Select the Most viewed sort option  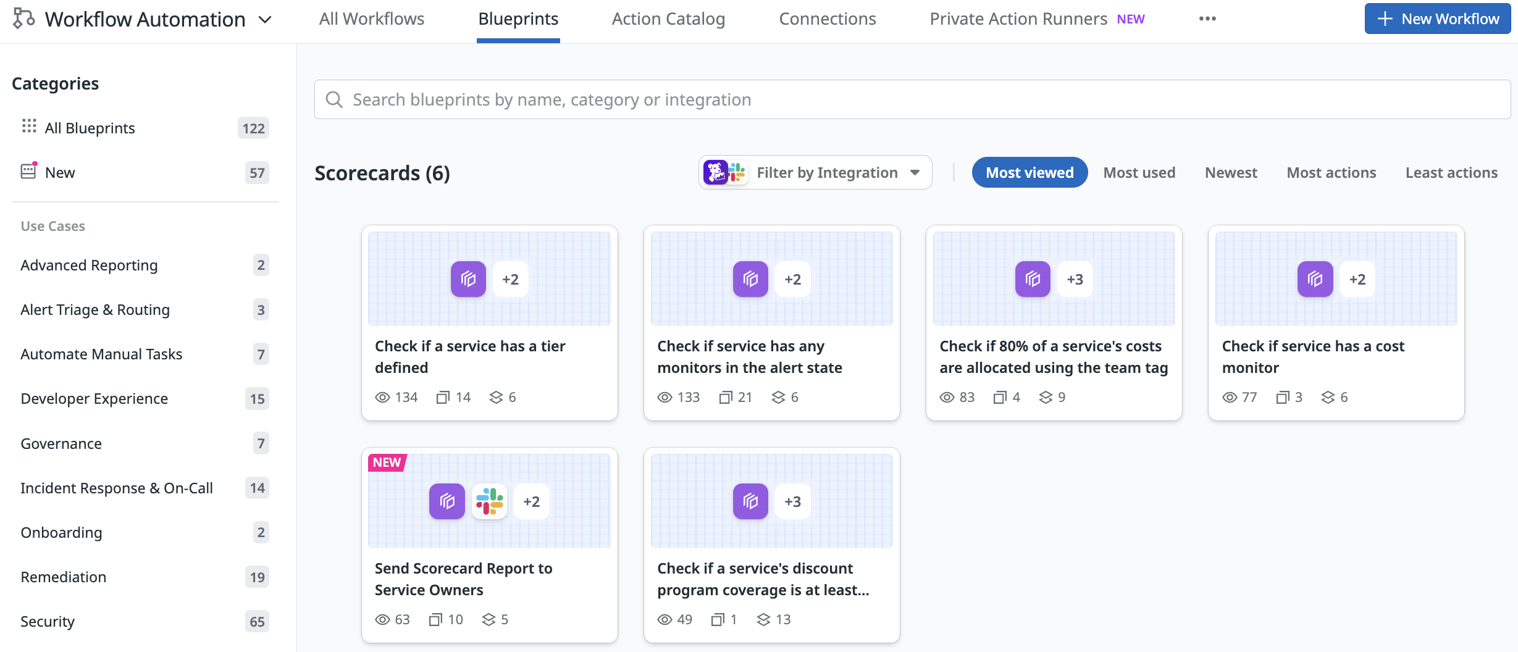tap(1029, 173)
